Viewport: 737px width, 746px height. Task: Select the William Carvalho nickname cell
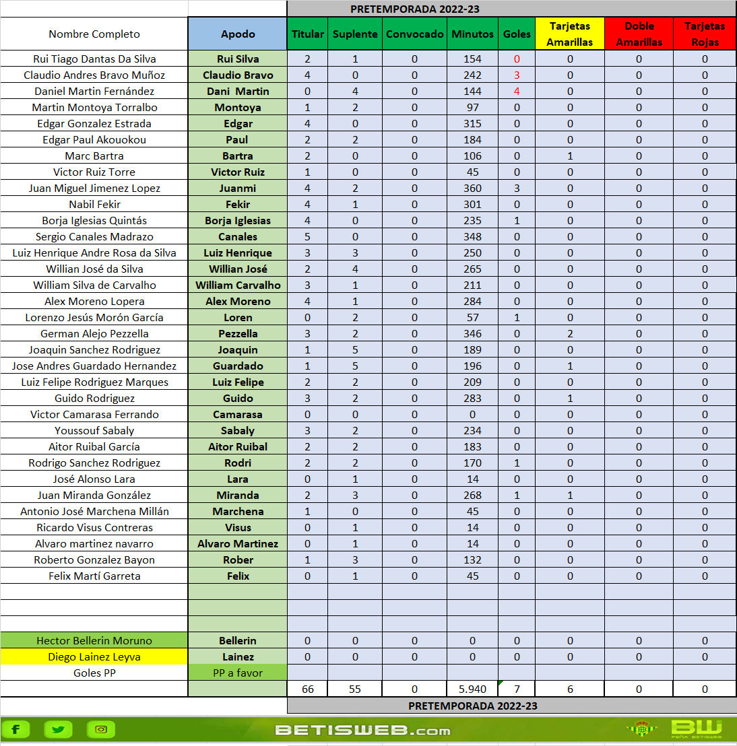click(x=238, y=285)
